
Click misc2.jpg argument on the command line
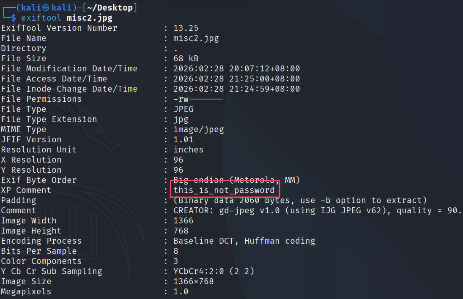(x=90, y=18)
